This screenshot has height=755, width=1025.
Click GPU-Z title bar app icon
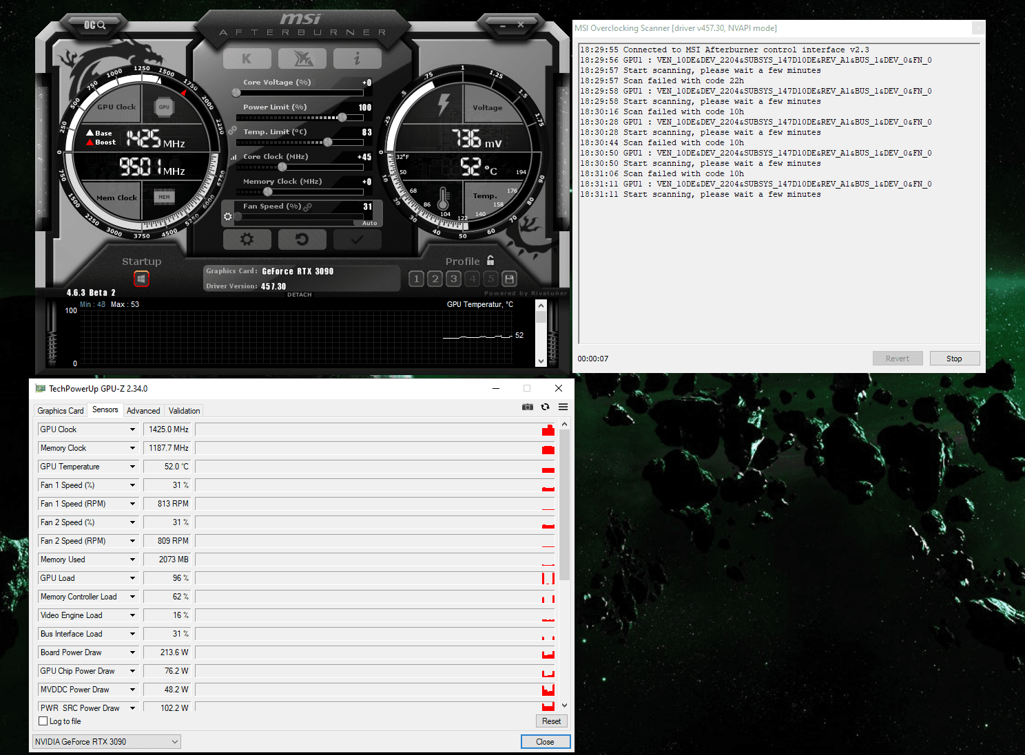[x=41, y=389]
